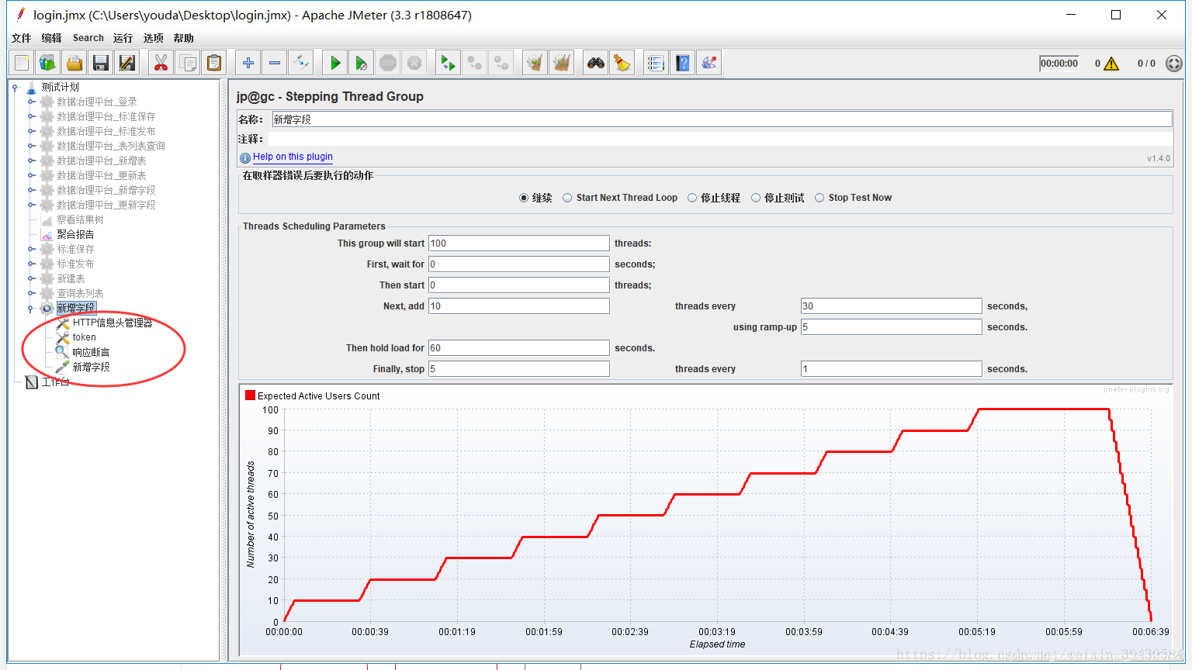Image resolution: width=1192 pixels, height=670 pixels.
Task: Click the plus Expand All icon
Action: (248, 63)
